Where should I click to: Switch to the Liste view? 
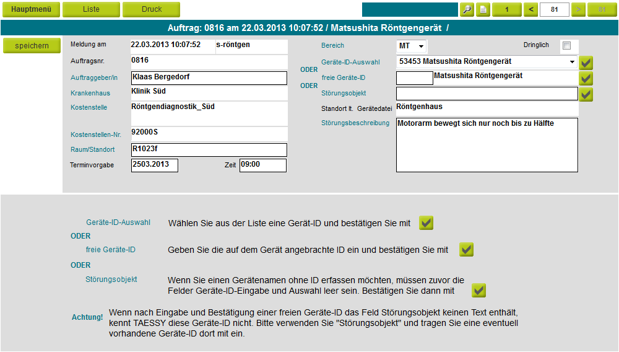point(91,9)
